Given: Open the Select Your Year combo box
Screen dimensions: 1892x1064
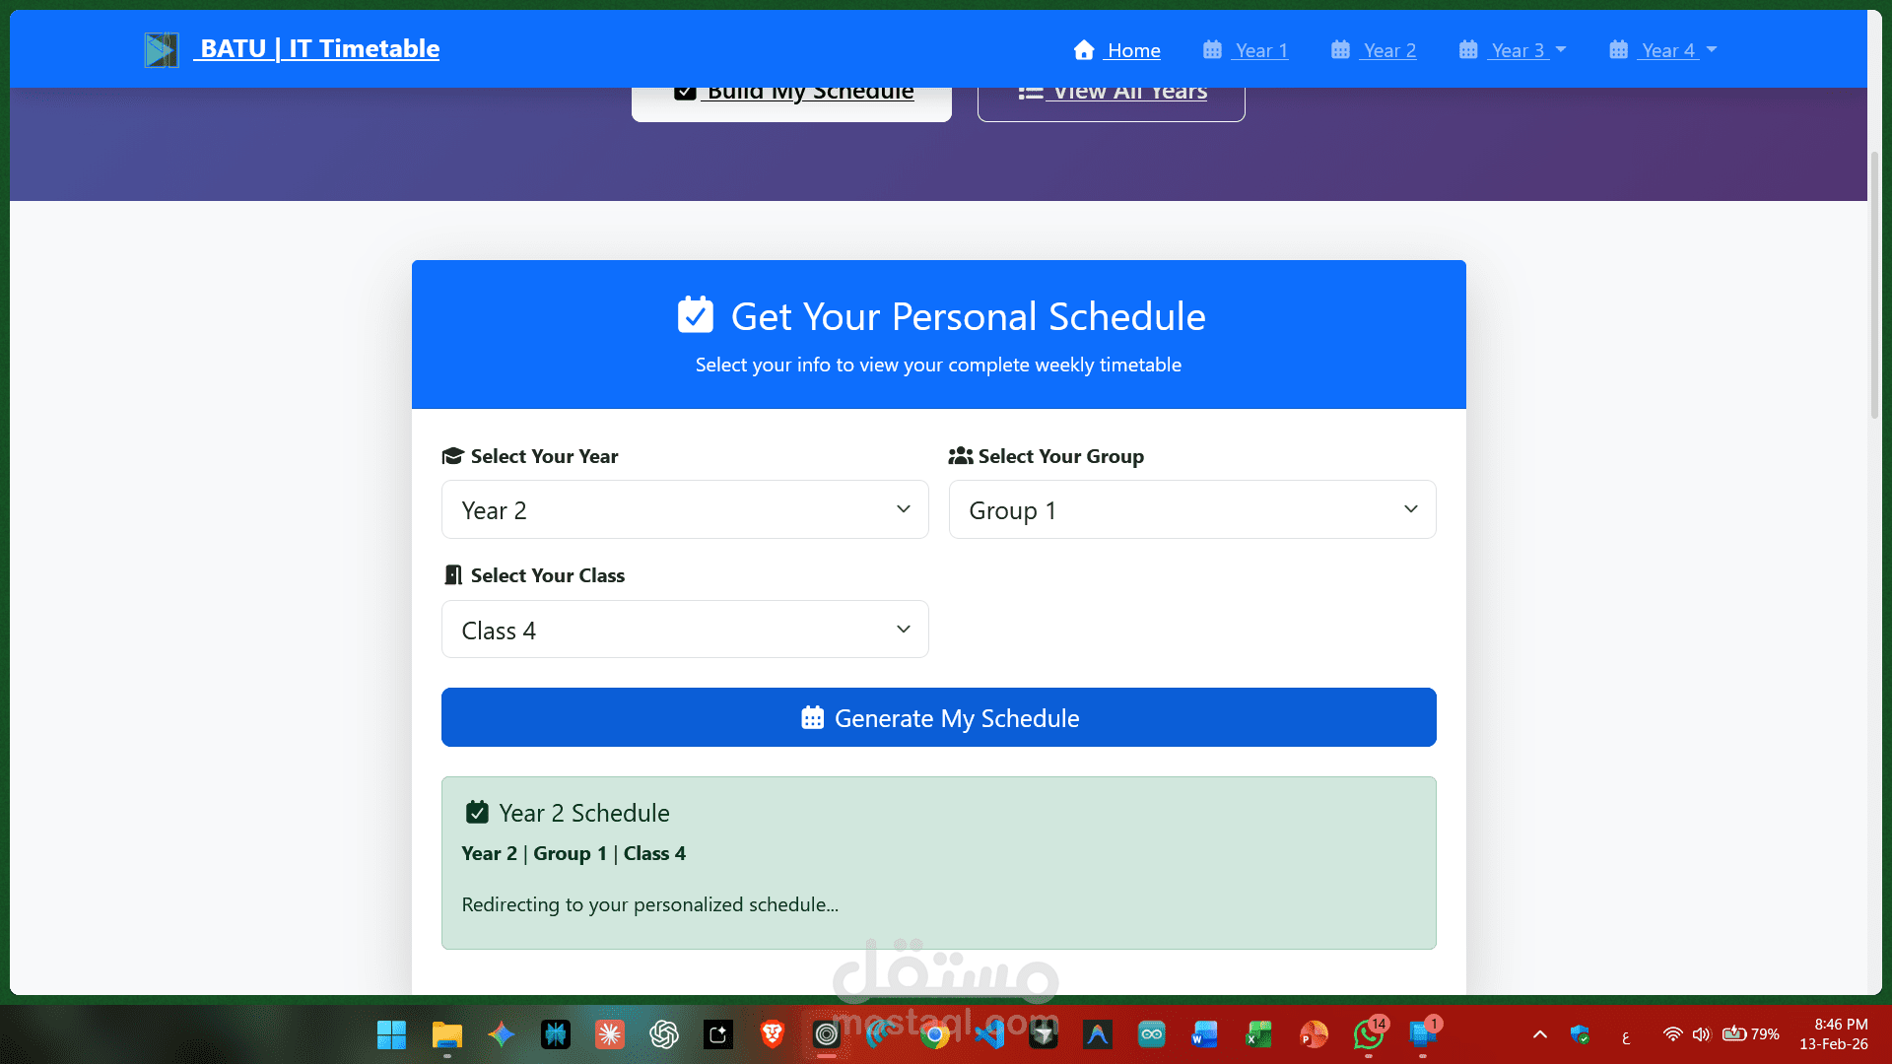Looking at the screenshot, I should tap(685, 509).
